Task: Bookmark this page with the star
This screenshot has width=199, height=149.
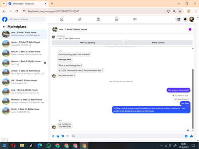Action: pos(180,11)
